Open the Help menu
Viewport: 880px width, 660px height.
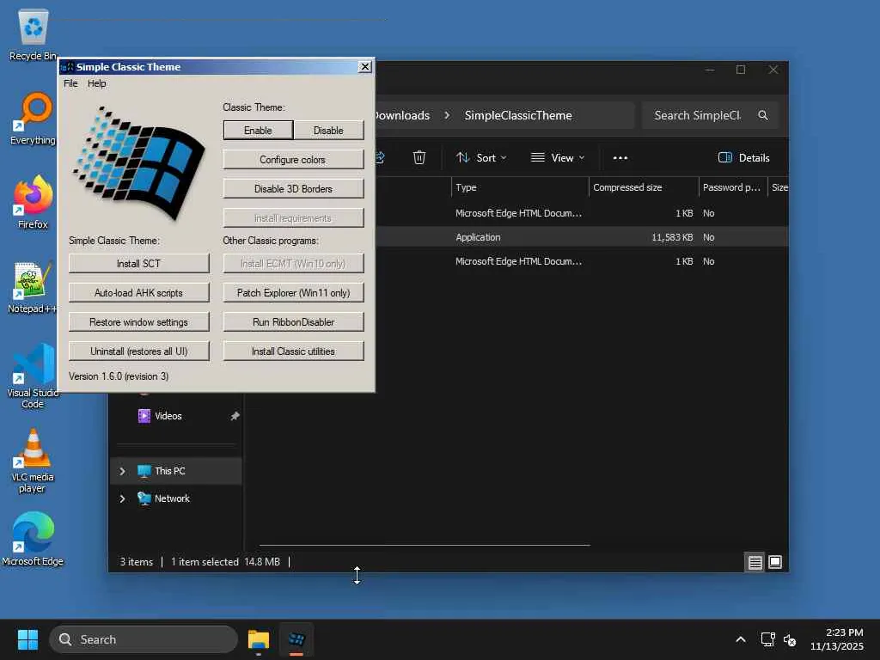(x=96, y=83)
